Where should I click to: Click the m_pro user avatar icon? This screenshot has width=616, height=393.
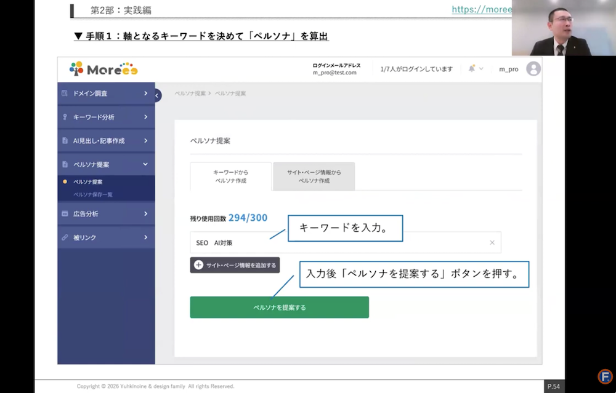click(x=534, y=69)
